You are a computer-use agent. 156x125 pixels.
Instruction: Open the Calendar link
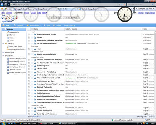[9, 13]
